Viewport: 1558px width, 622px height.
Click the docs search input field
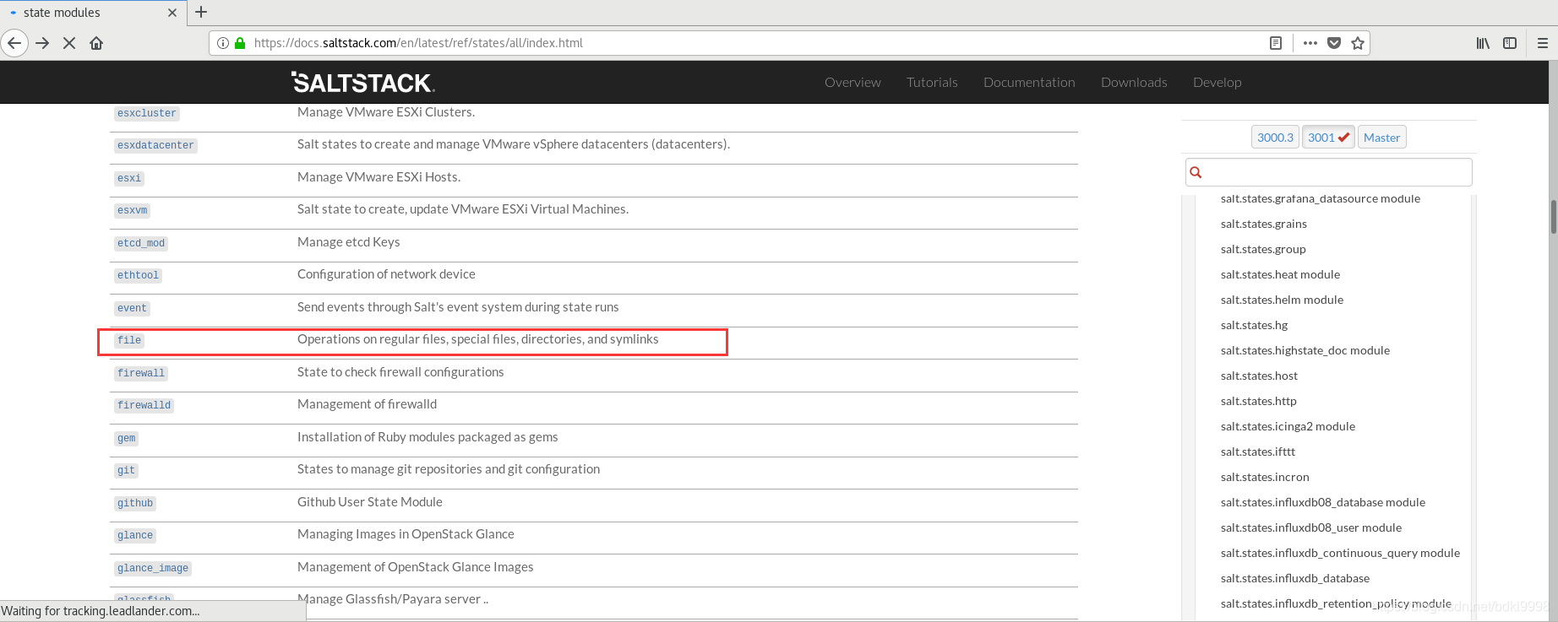pos(1328,172)
